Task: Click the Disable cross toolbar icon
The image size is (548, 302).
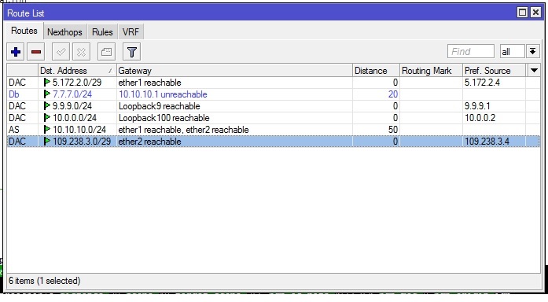Action: click(81, 52)
